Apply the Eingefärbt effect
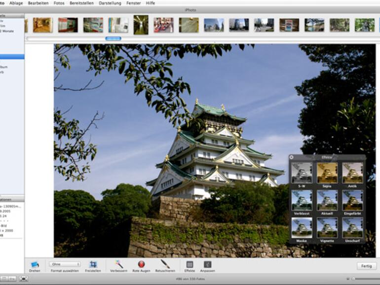The height and width of the screenshot is (285, 380). tap(353, 200)
